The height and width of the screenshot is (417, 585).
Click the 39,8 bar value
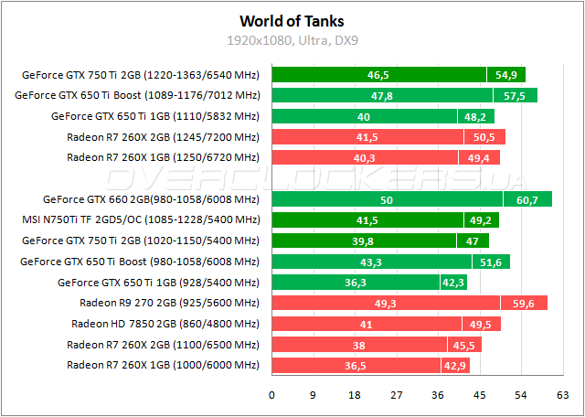pos(363,241)
